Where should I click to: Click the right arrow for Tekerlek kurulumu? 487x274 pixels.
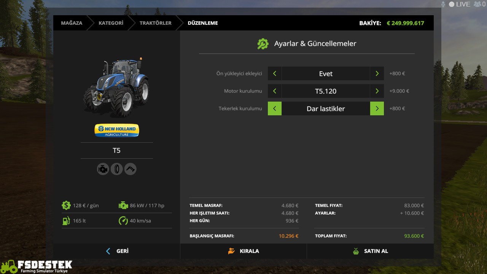[377, 108]
